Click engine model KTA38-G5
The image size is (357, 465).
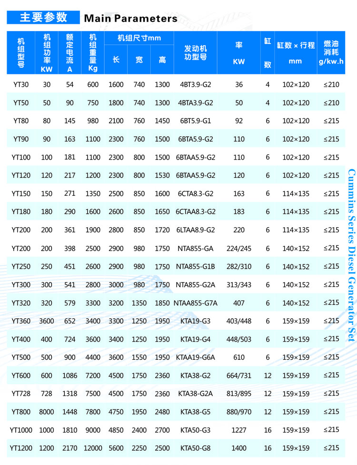[196, 412]
